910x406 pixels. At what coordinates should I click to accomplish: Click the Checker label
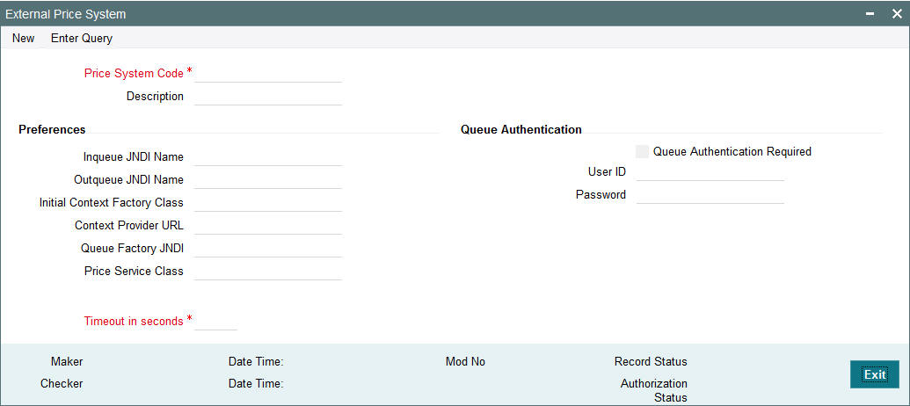62,383
